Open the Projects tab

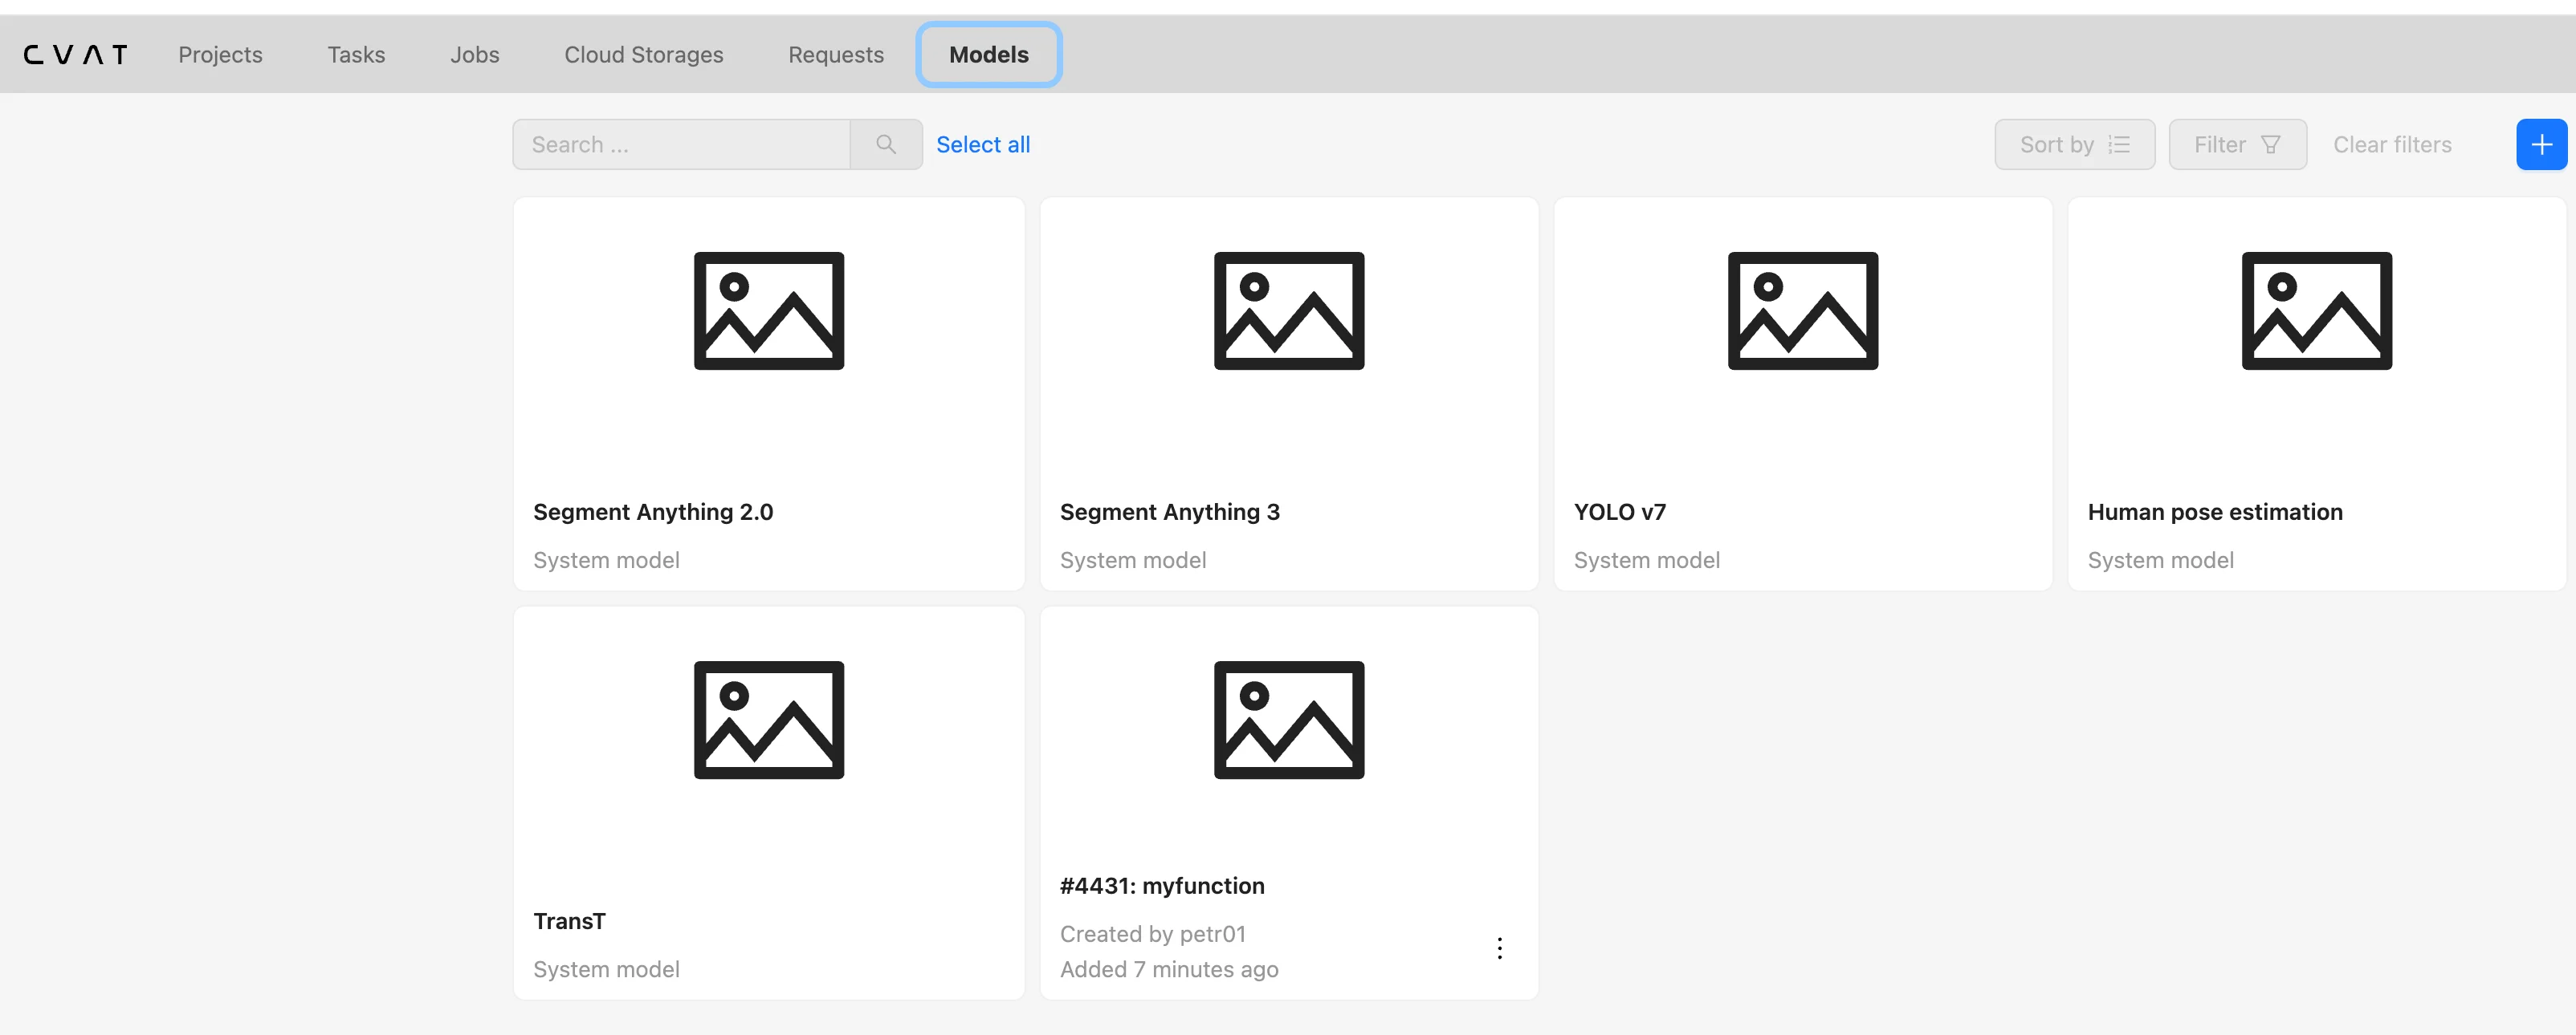(220, 55)
